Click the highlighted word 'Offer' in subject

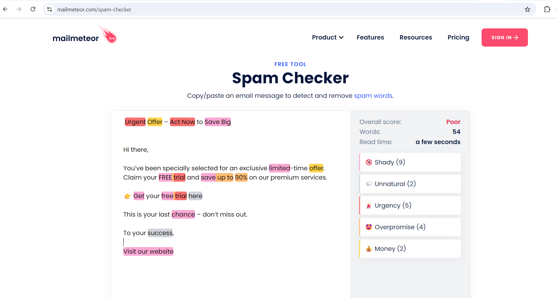[x=155, y=122]
